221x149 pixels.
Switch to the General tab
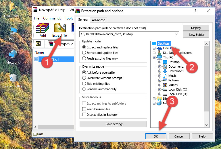click(x=83, y=20)
